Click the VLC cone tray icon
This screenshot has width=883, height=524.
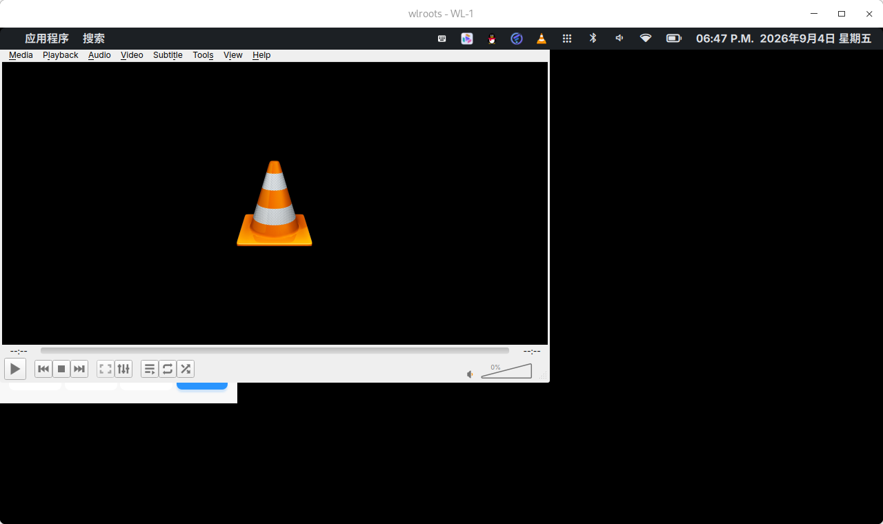pyautogui.click(x=542, y=39)
